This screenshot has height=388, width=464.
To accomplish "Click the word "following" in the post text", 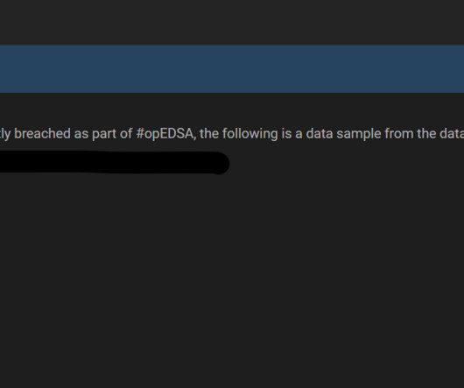I will click(250, 134).
